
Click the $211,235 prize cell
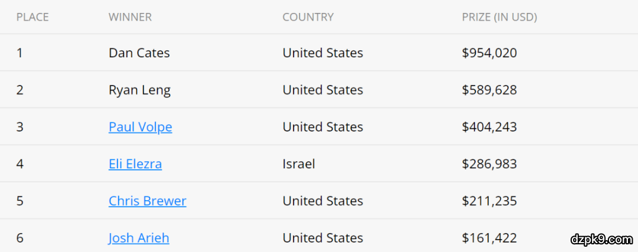coord(489,201)
